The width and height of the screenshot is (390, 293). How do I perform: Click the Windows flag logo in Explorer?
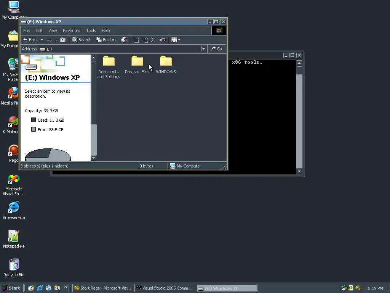219,31
